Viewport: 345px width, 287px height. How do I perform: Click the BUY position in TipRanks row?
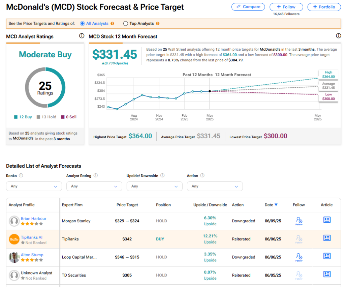(x=160, y=239)
